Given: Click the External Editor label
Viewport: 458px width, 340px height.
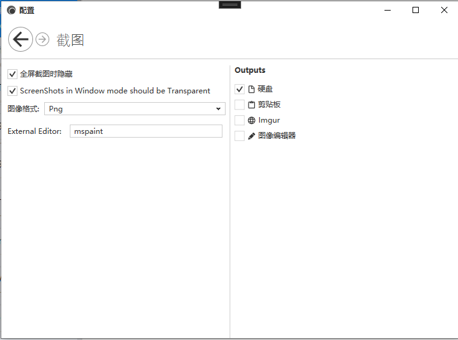Looking at the screenshot, I should [x=34, y=131].
